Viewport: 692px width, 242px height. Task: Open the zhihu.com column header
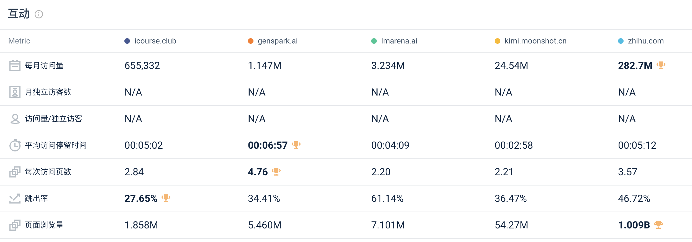tap(646, 41)
